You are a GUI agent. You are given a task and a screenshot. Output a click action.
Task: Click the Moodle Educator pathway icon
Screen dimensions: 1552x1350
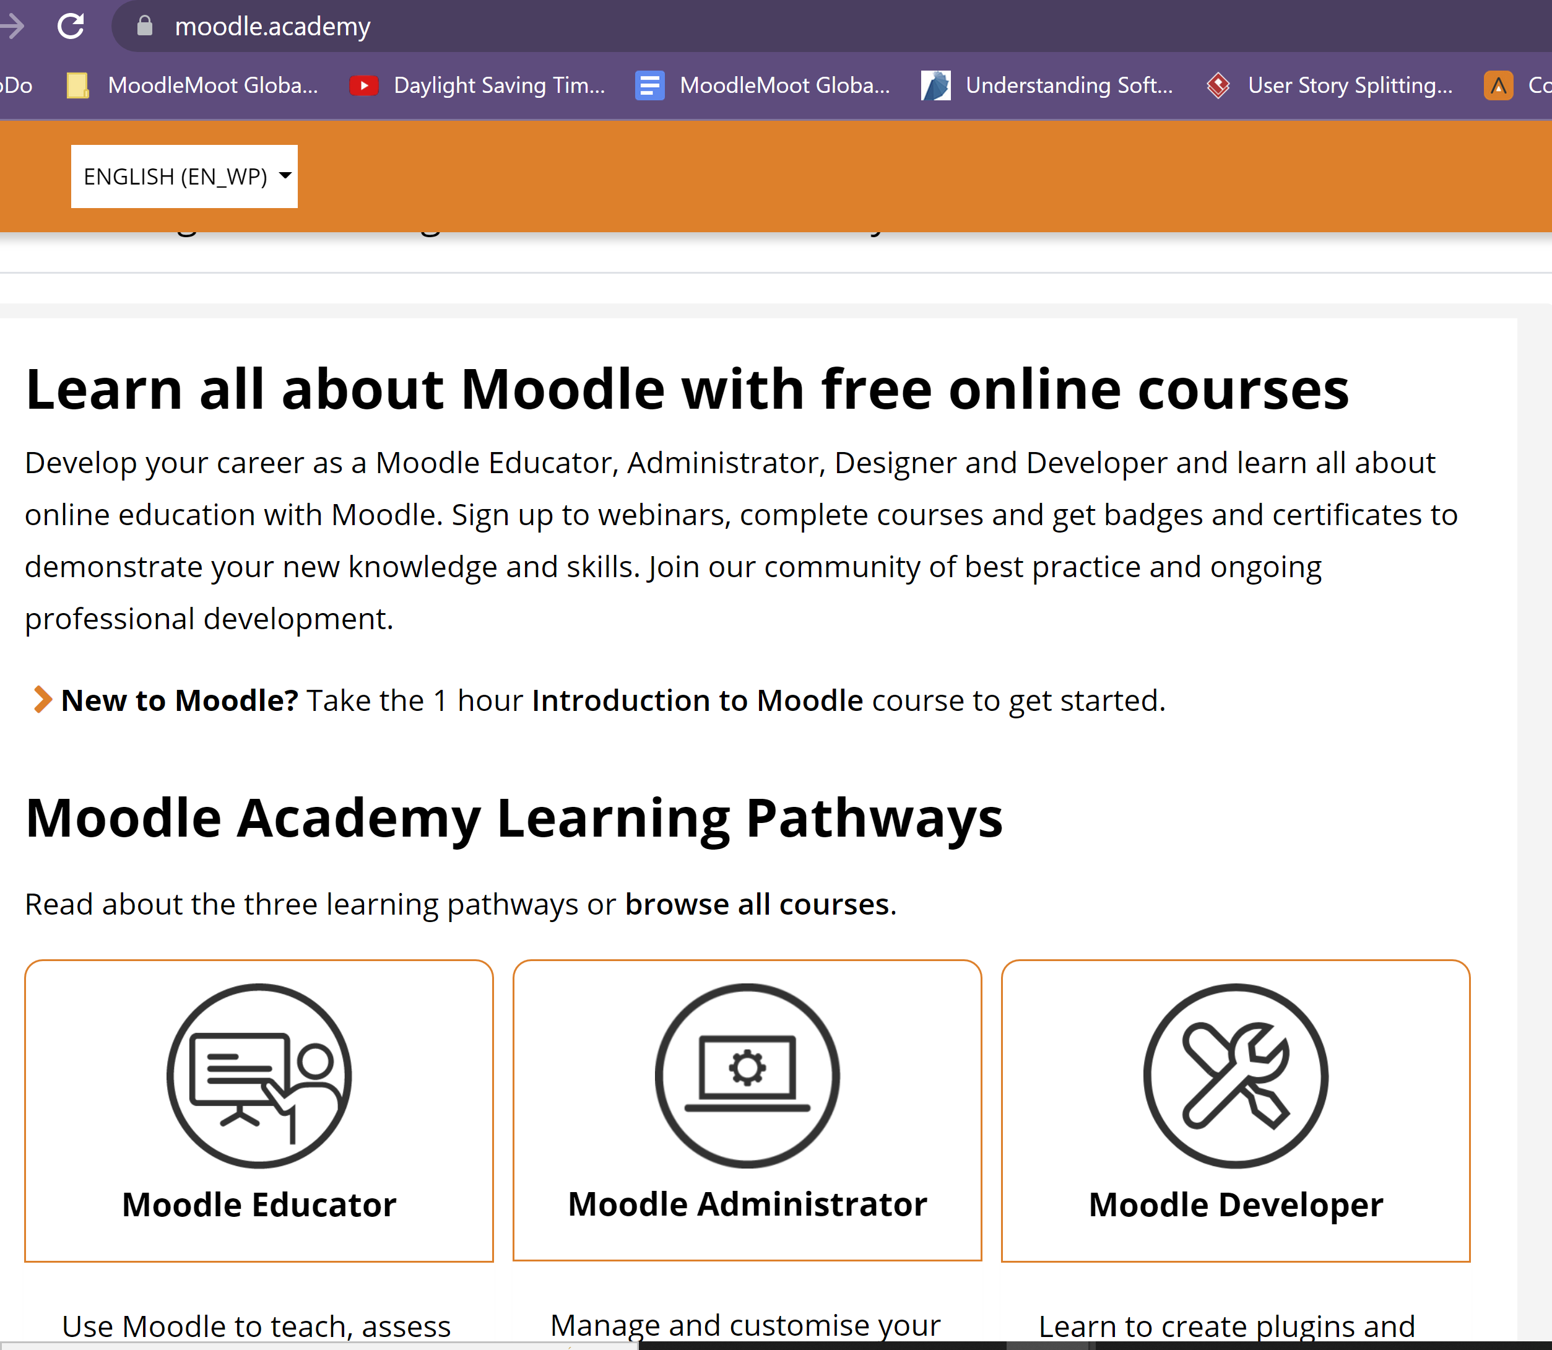pos(259,1076)
